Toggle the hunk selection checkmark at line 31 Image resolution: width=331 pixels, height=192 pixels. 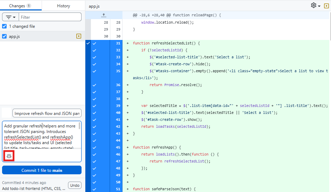pyautogui.click(x=88, y=43)
